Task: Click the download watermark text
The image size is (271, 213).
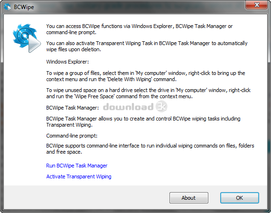Action: [x=128, y=107]
